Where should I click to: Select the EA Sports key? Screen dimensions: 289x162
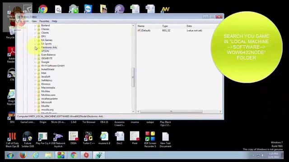(x=47, y=44)
